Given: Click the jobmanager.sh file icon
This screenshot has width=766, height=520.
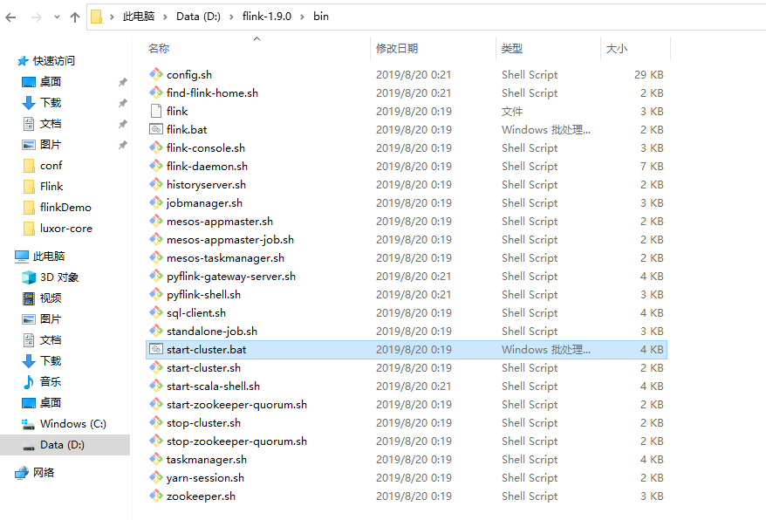Looking at the screenshot, I should (156, 202).
